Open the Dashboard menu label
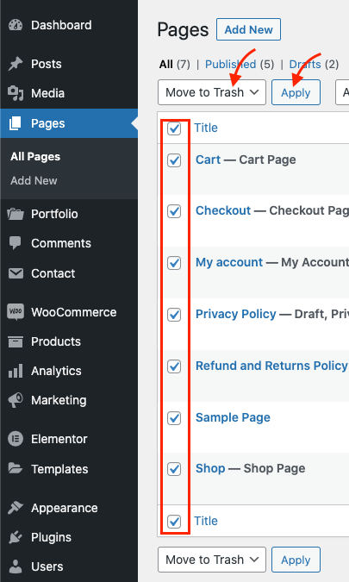The width and height of the screenshot is (349, 582). coord(61,25)
